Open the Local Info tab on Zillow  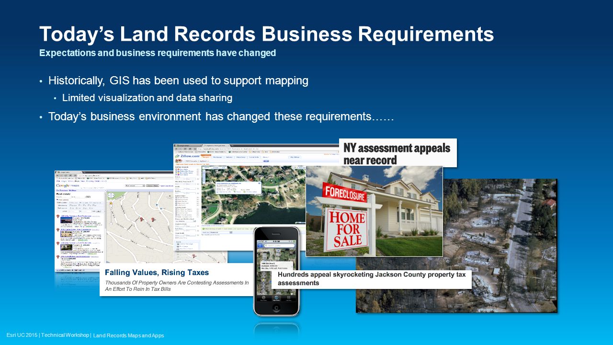(x=254, y=157)
